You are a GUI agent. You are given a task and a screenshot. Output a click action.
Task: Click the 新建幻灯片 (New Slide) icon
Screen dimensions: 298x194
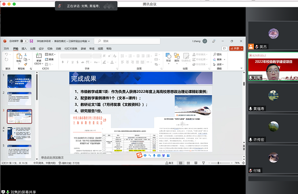click(39, 57)
